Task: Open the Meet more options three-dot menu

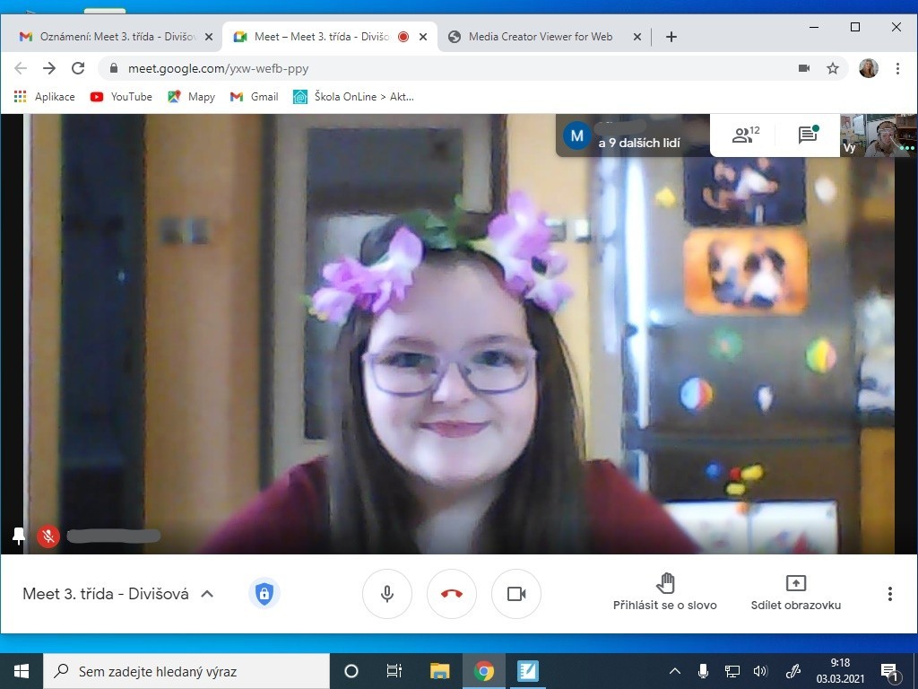Action: click(889, 594)
